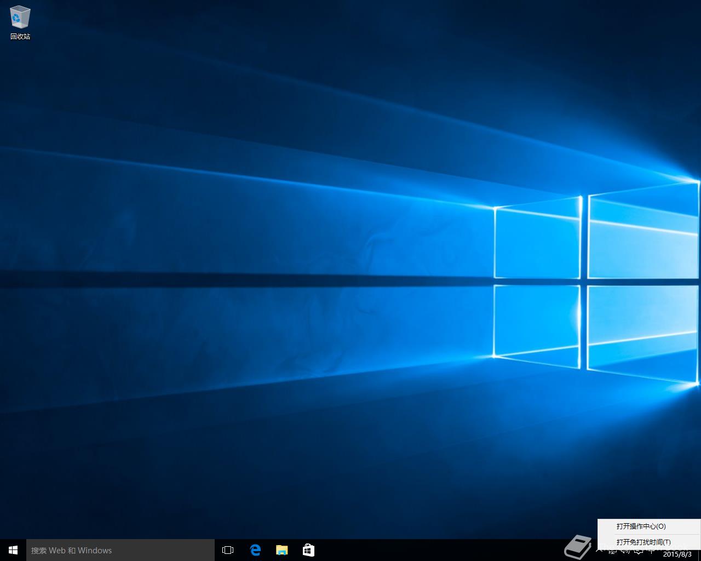Select the 回收站 Recycle Bin desktop icon
The width and height of the screenshot is (701, 561).
point(20,23)
